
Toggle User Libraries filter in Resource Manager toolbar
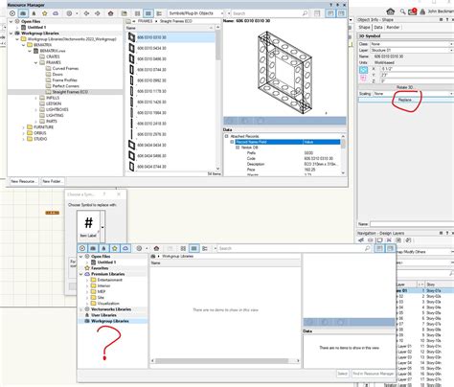34,13
